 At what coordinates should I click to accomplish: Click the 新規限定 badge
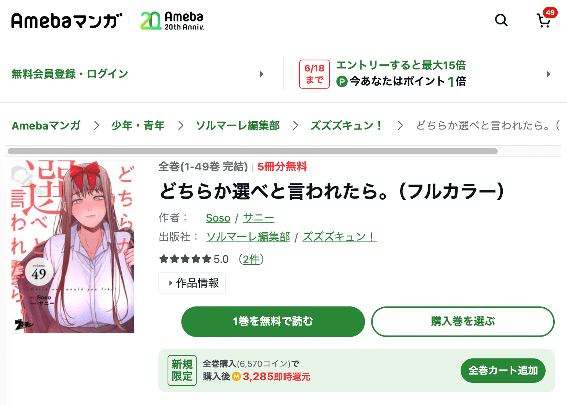point(182,370)
